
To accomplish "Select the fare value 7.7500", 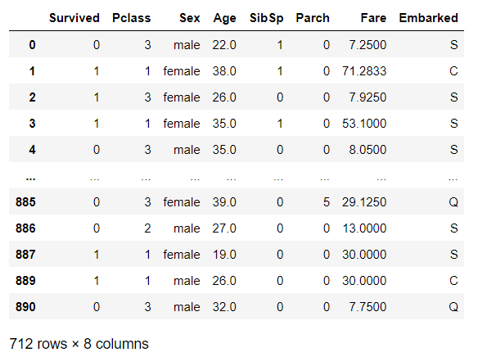I will (368, 307).
